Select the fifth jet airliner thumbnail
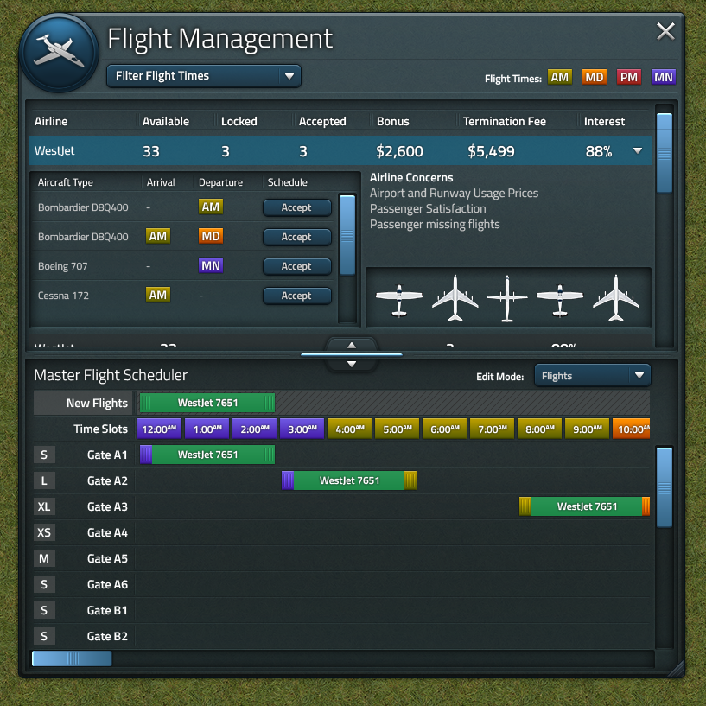Viewport: 706px width, 706px height. pyautogui.click(x=615, y=297)
